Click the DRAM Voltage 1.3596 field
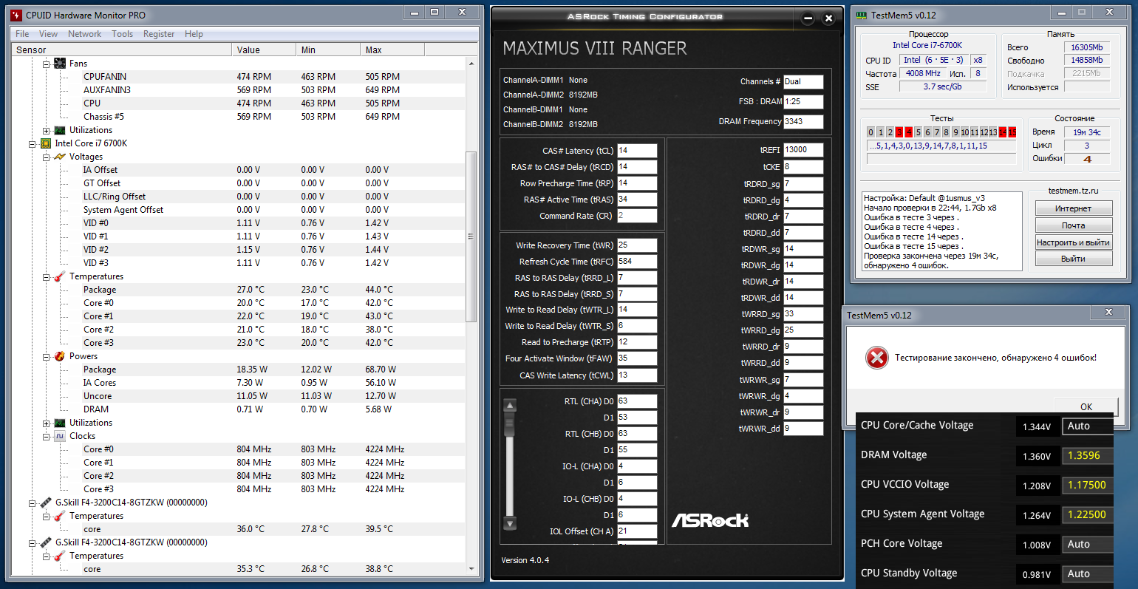Image resolution: width=1138 pixels, height=589 pixels. point(1087,456)
